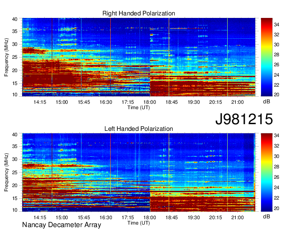Click the 14:15 tick of bottom plot

[40, 217]
